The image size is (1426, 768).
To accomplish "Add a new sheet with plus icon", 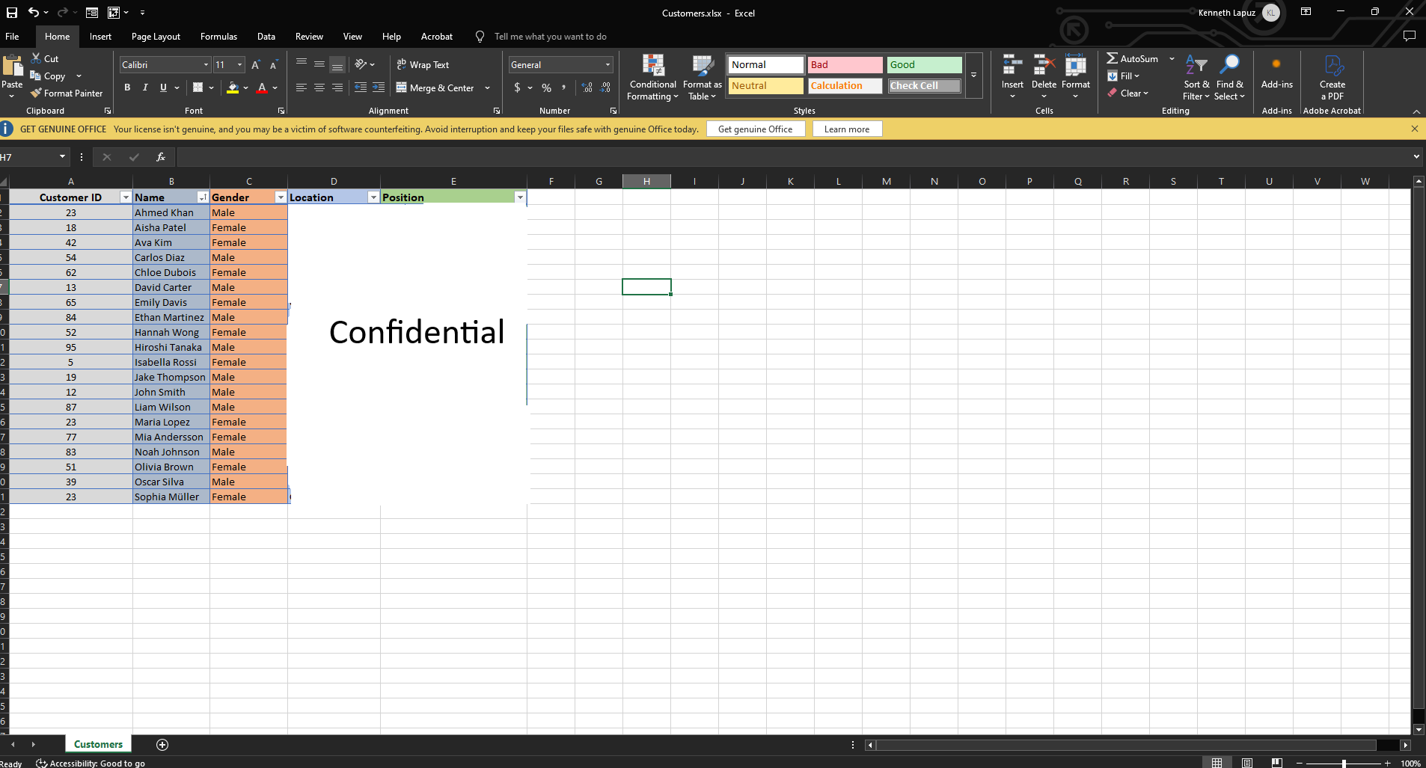I will (162, 744).
